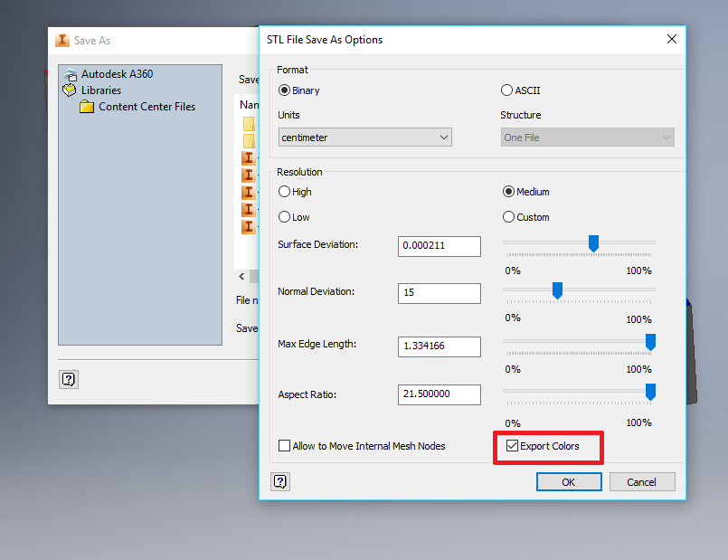The image size is (728, 560).
Task: Select the ASCII format radio button
Action: pos(507,90)
